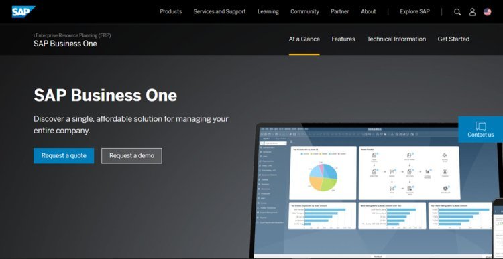The width and height of the screenshot is (503, 259).
Task: Open the search magnifier icon
Action: coord(457,12)
